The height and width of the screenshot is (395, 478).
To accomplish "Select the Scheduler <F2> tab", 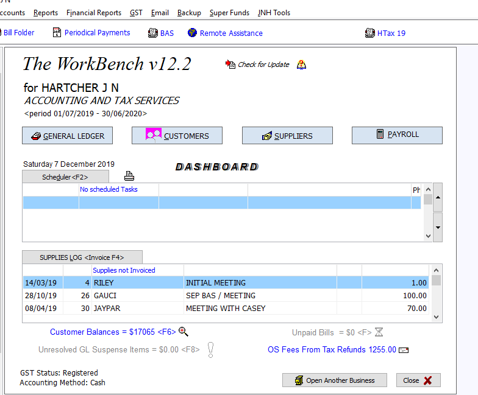I will [65, 177].
